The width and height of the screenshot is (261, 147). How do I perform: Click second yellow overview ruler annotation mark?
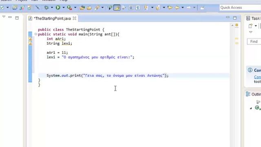(x=237, y=43)
